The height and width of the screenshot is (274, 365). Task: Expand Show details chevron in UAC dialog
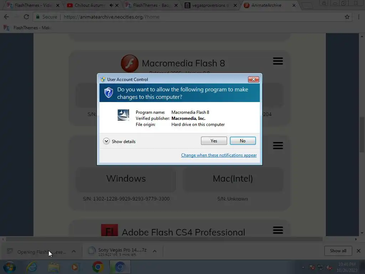pos(106,141)
